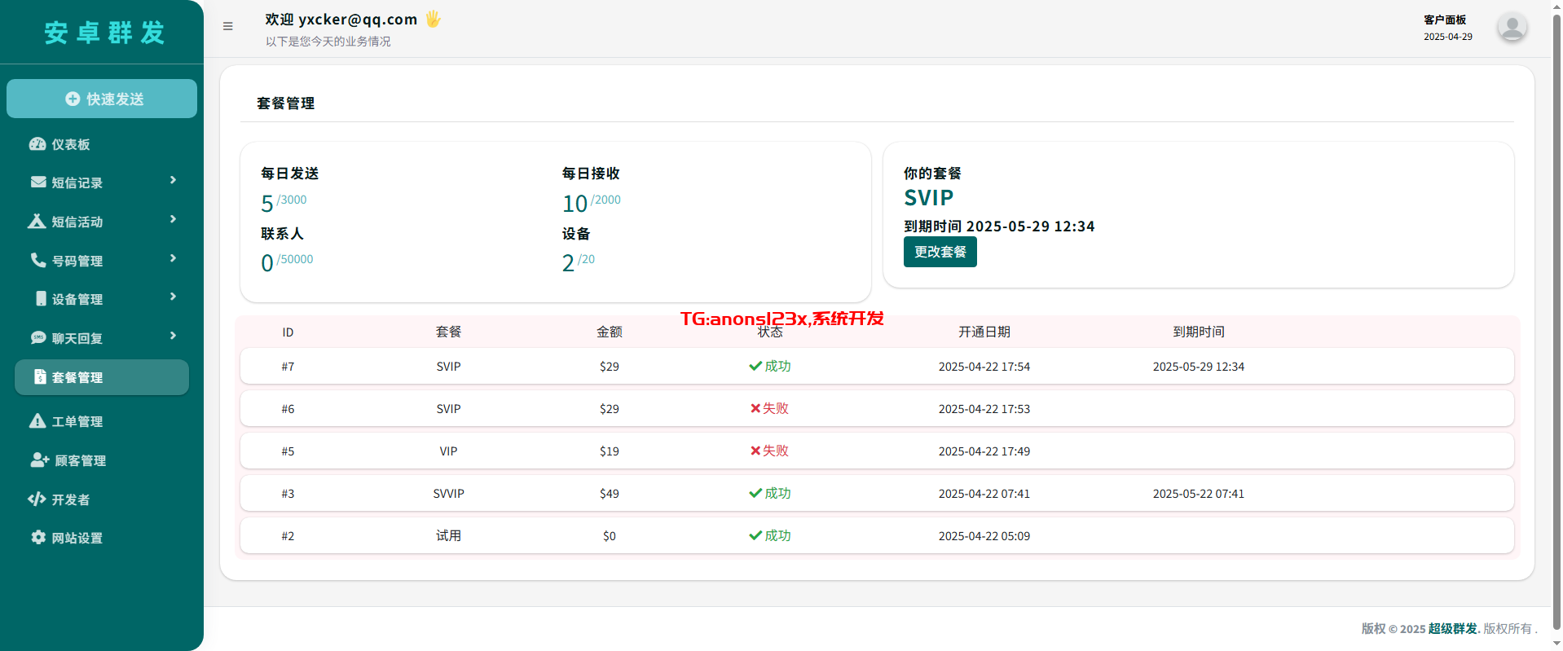Click the gear icon beside 网站设置

[x=38, y=538]
